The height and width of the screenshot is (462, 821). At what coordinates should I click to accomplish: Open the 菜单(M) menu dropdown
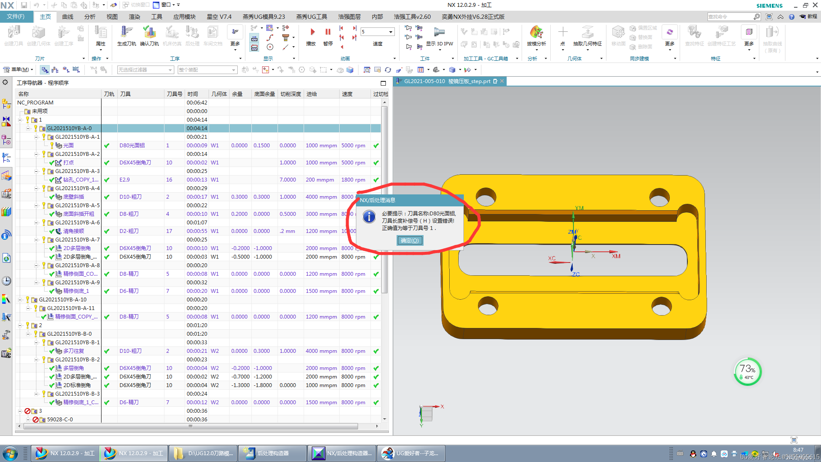click(18, 70)
